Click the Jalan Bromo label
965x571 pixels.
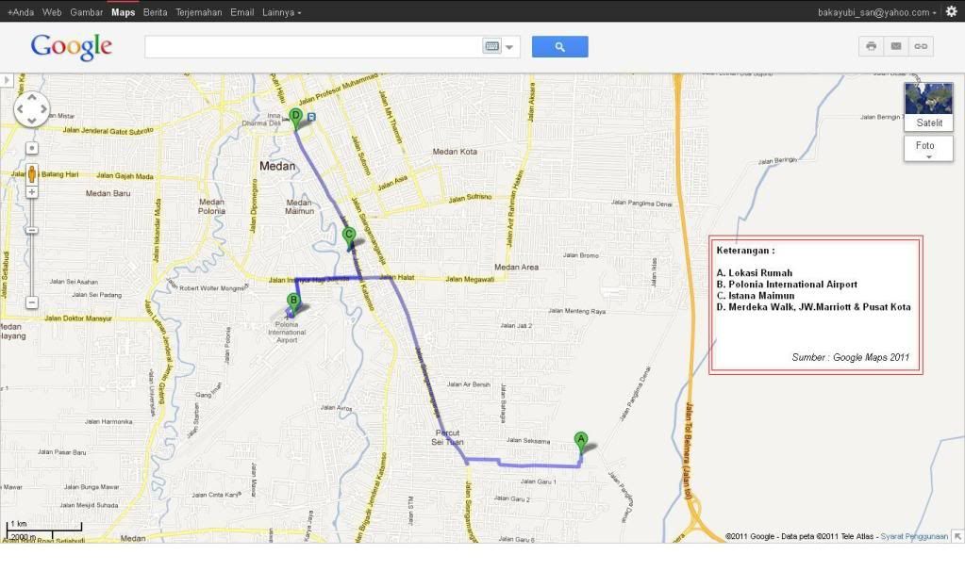[x=581, y=255]
